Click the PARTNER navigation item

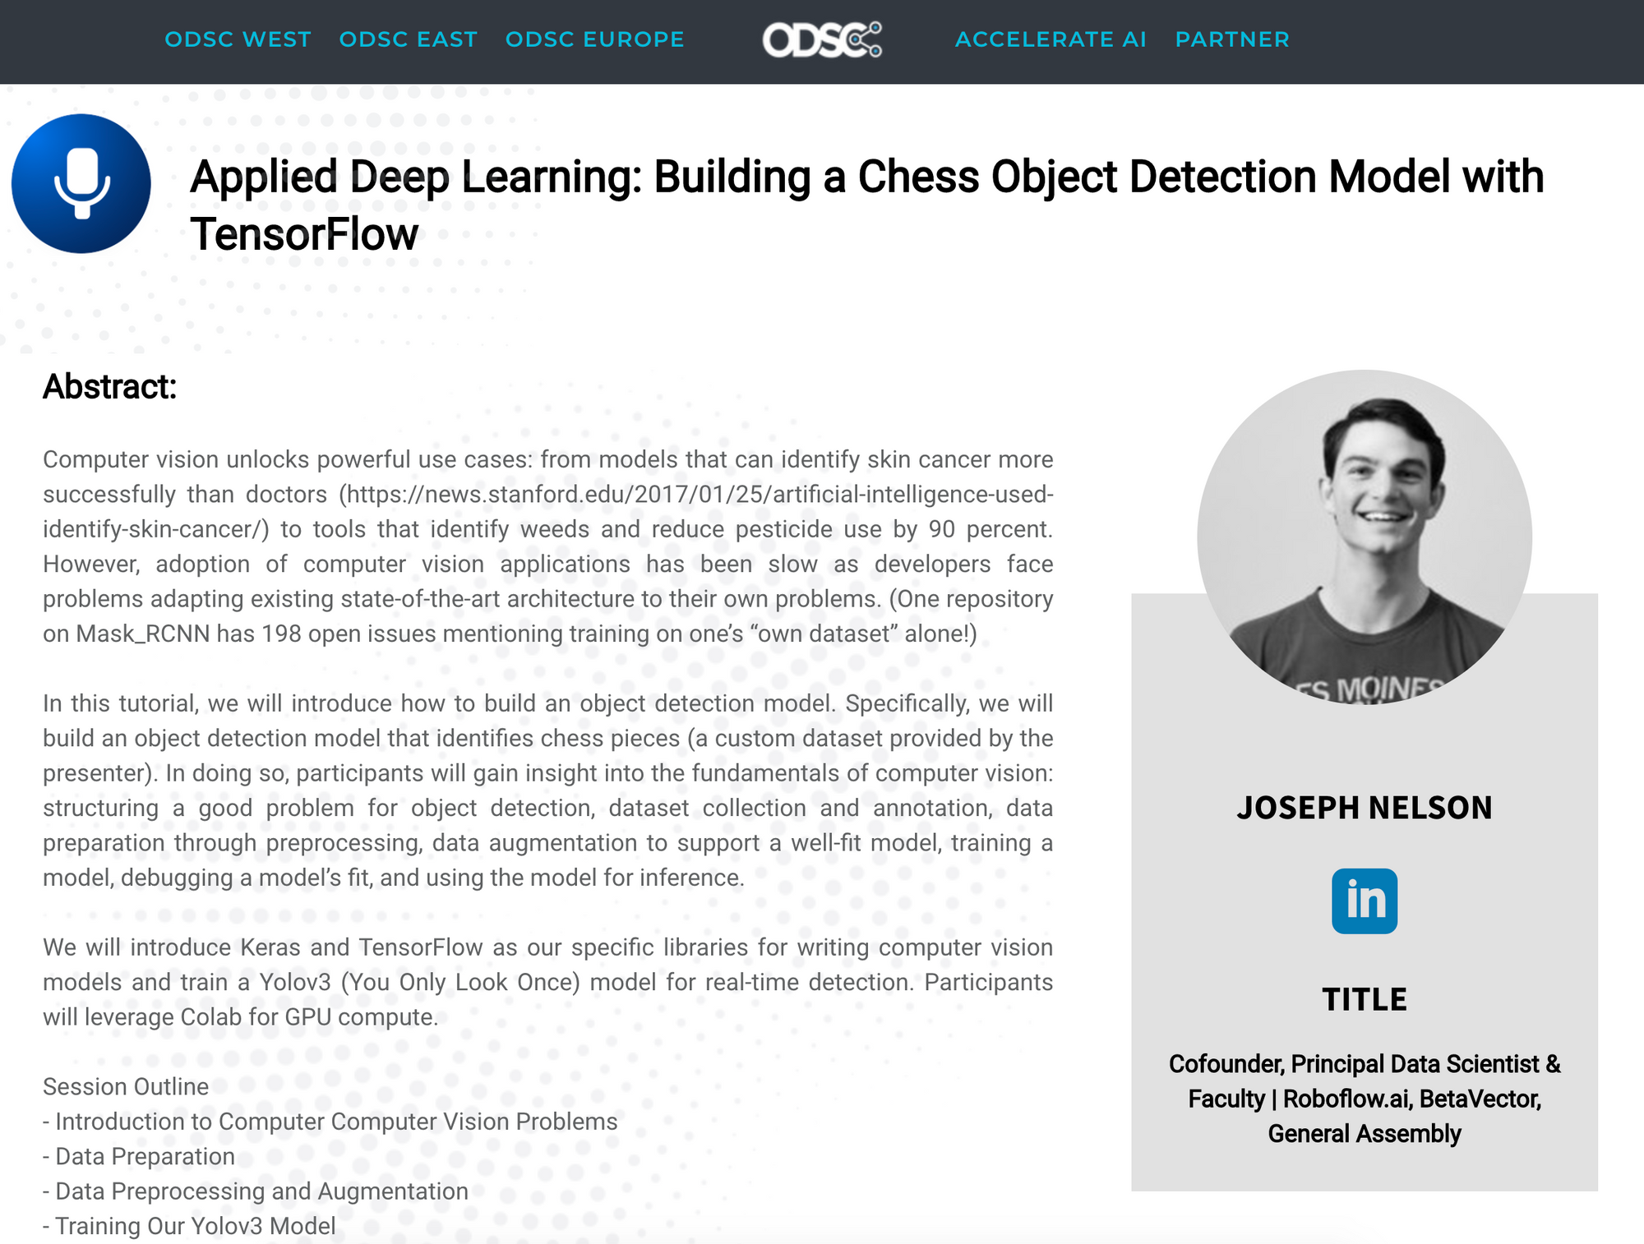coord(1232,39)
